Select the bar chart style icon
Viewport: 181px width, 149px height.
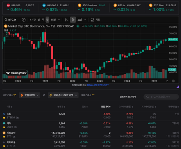(x=66, y=20)
